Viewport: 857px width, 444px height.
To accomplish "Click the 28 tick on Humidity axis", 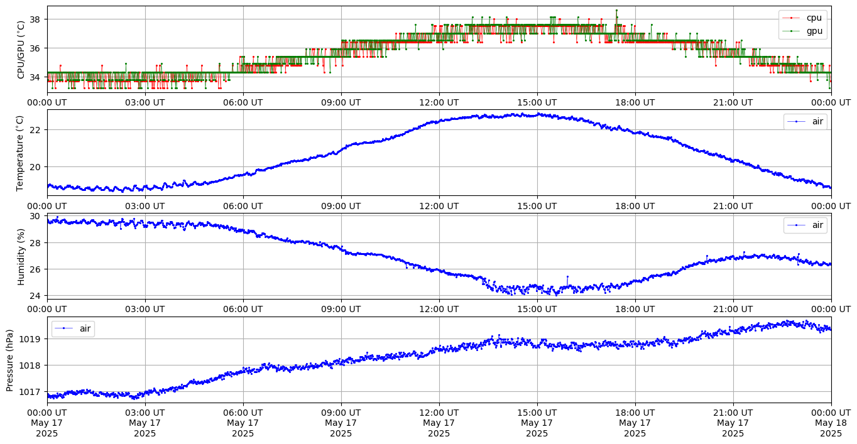I will pos(35,243).
